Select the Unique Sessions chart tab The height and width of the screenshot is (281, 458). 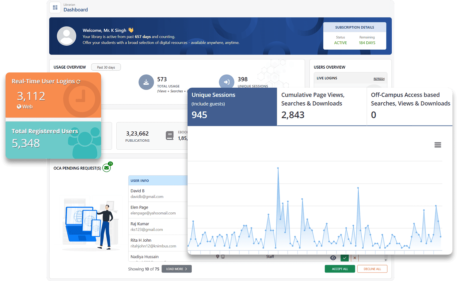pos(232,107)
